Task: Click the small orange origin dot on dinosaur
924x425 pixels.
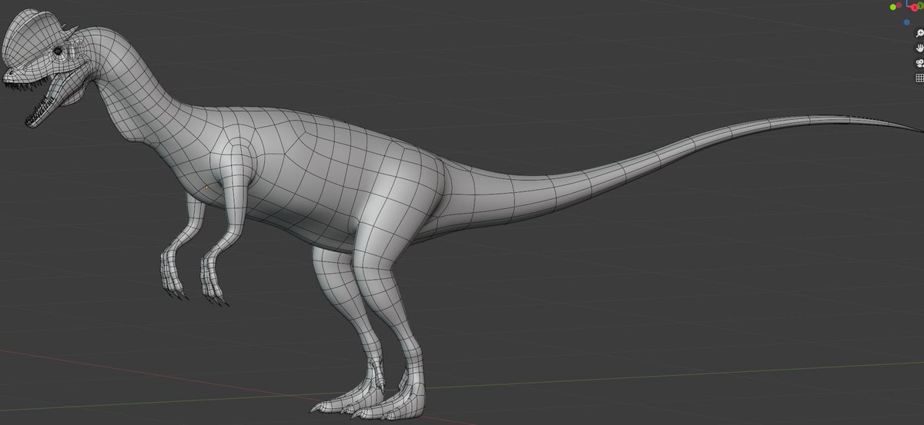Action: (206, 187)
